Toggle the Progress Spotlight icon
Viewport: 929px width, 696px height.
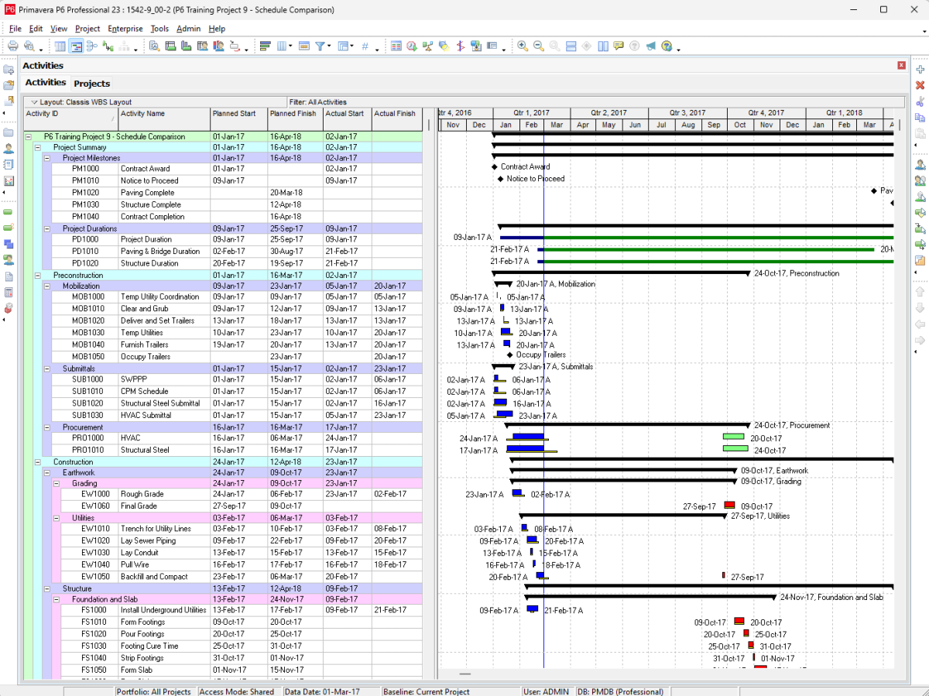444,46
